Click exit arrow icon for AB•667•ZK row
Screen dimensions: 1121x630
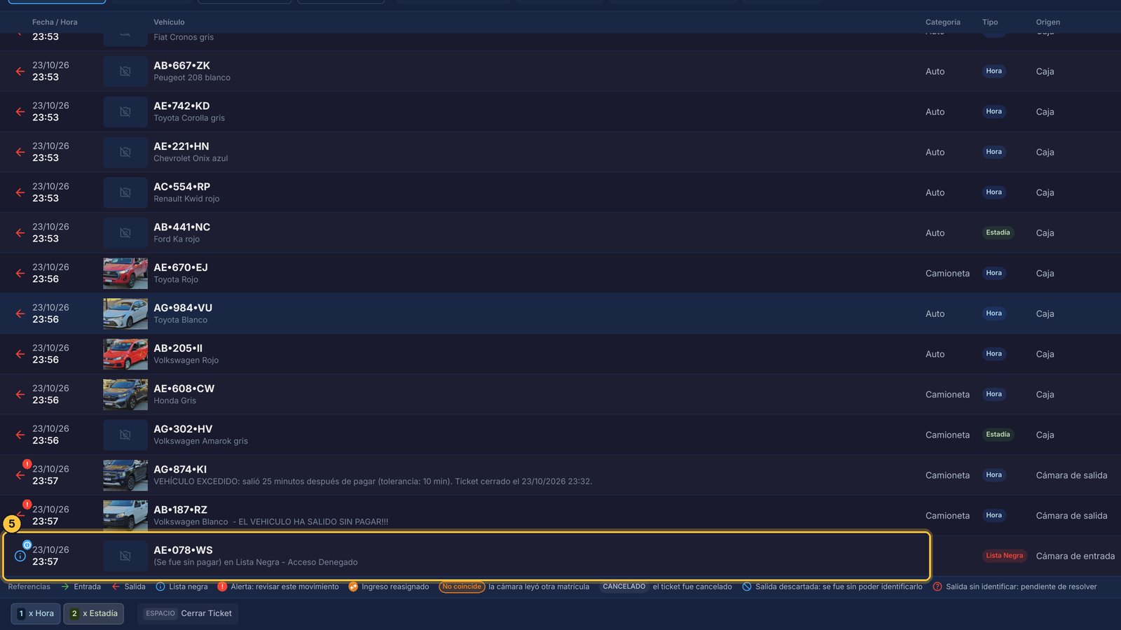[x=20, y=71]
